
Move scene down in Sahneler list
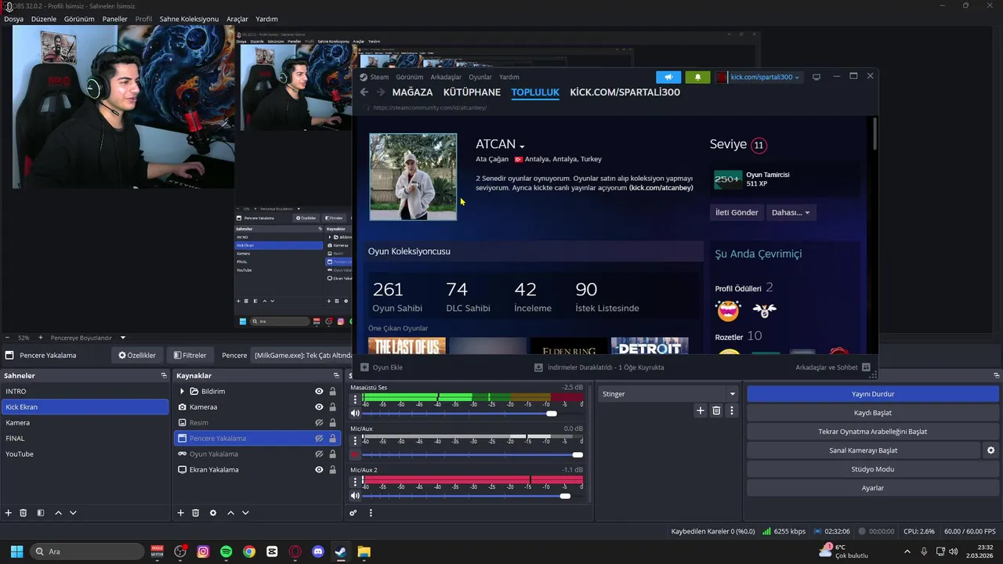73,513
